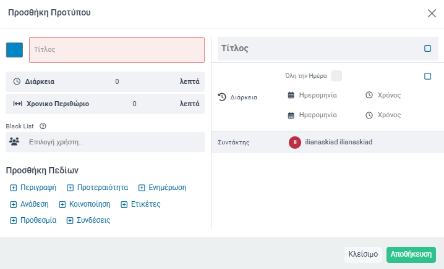
Task: Click the ilianaskiad user avatar
Action: (295, 143)
